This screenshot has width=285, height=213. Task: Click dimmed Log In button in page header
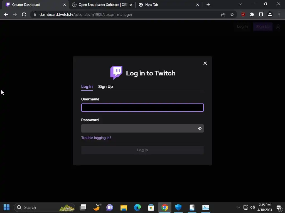pyautogui.click(x=242, y=27)
